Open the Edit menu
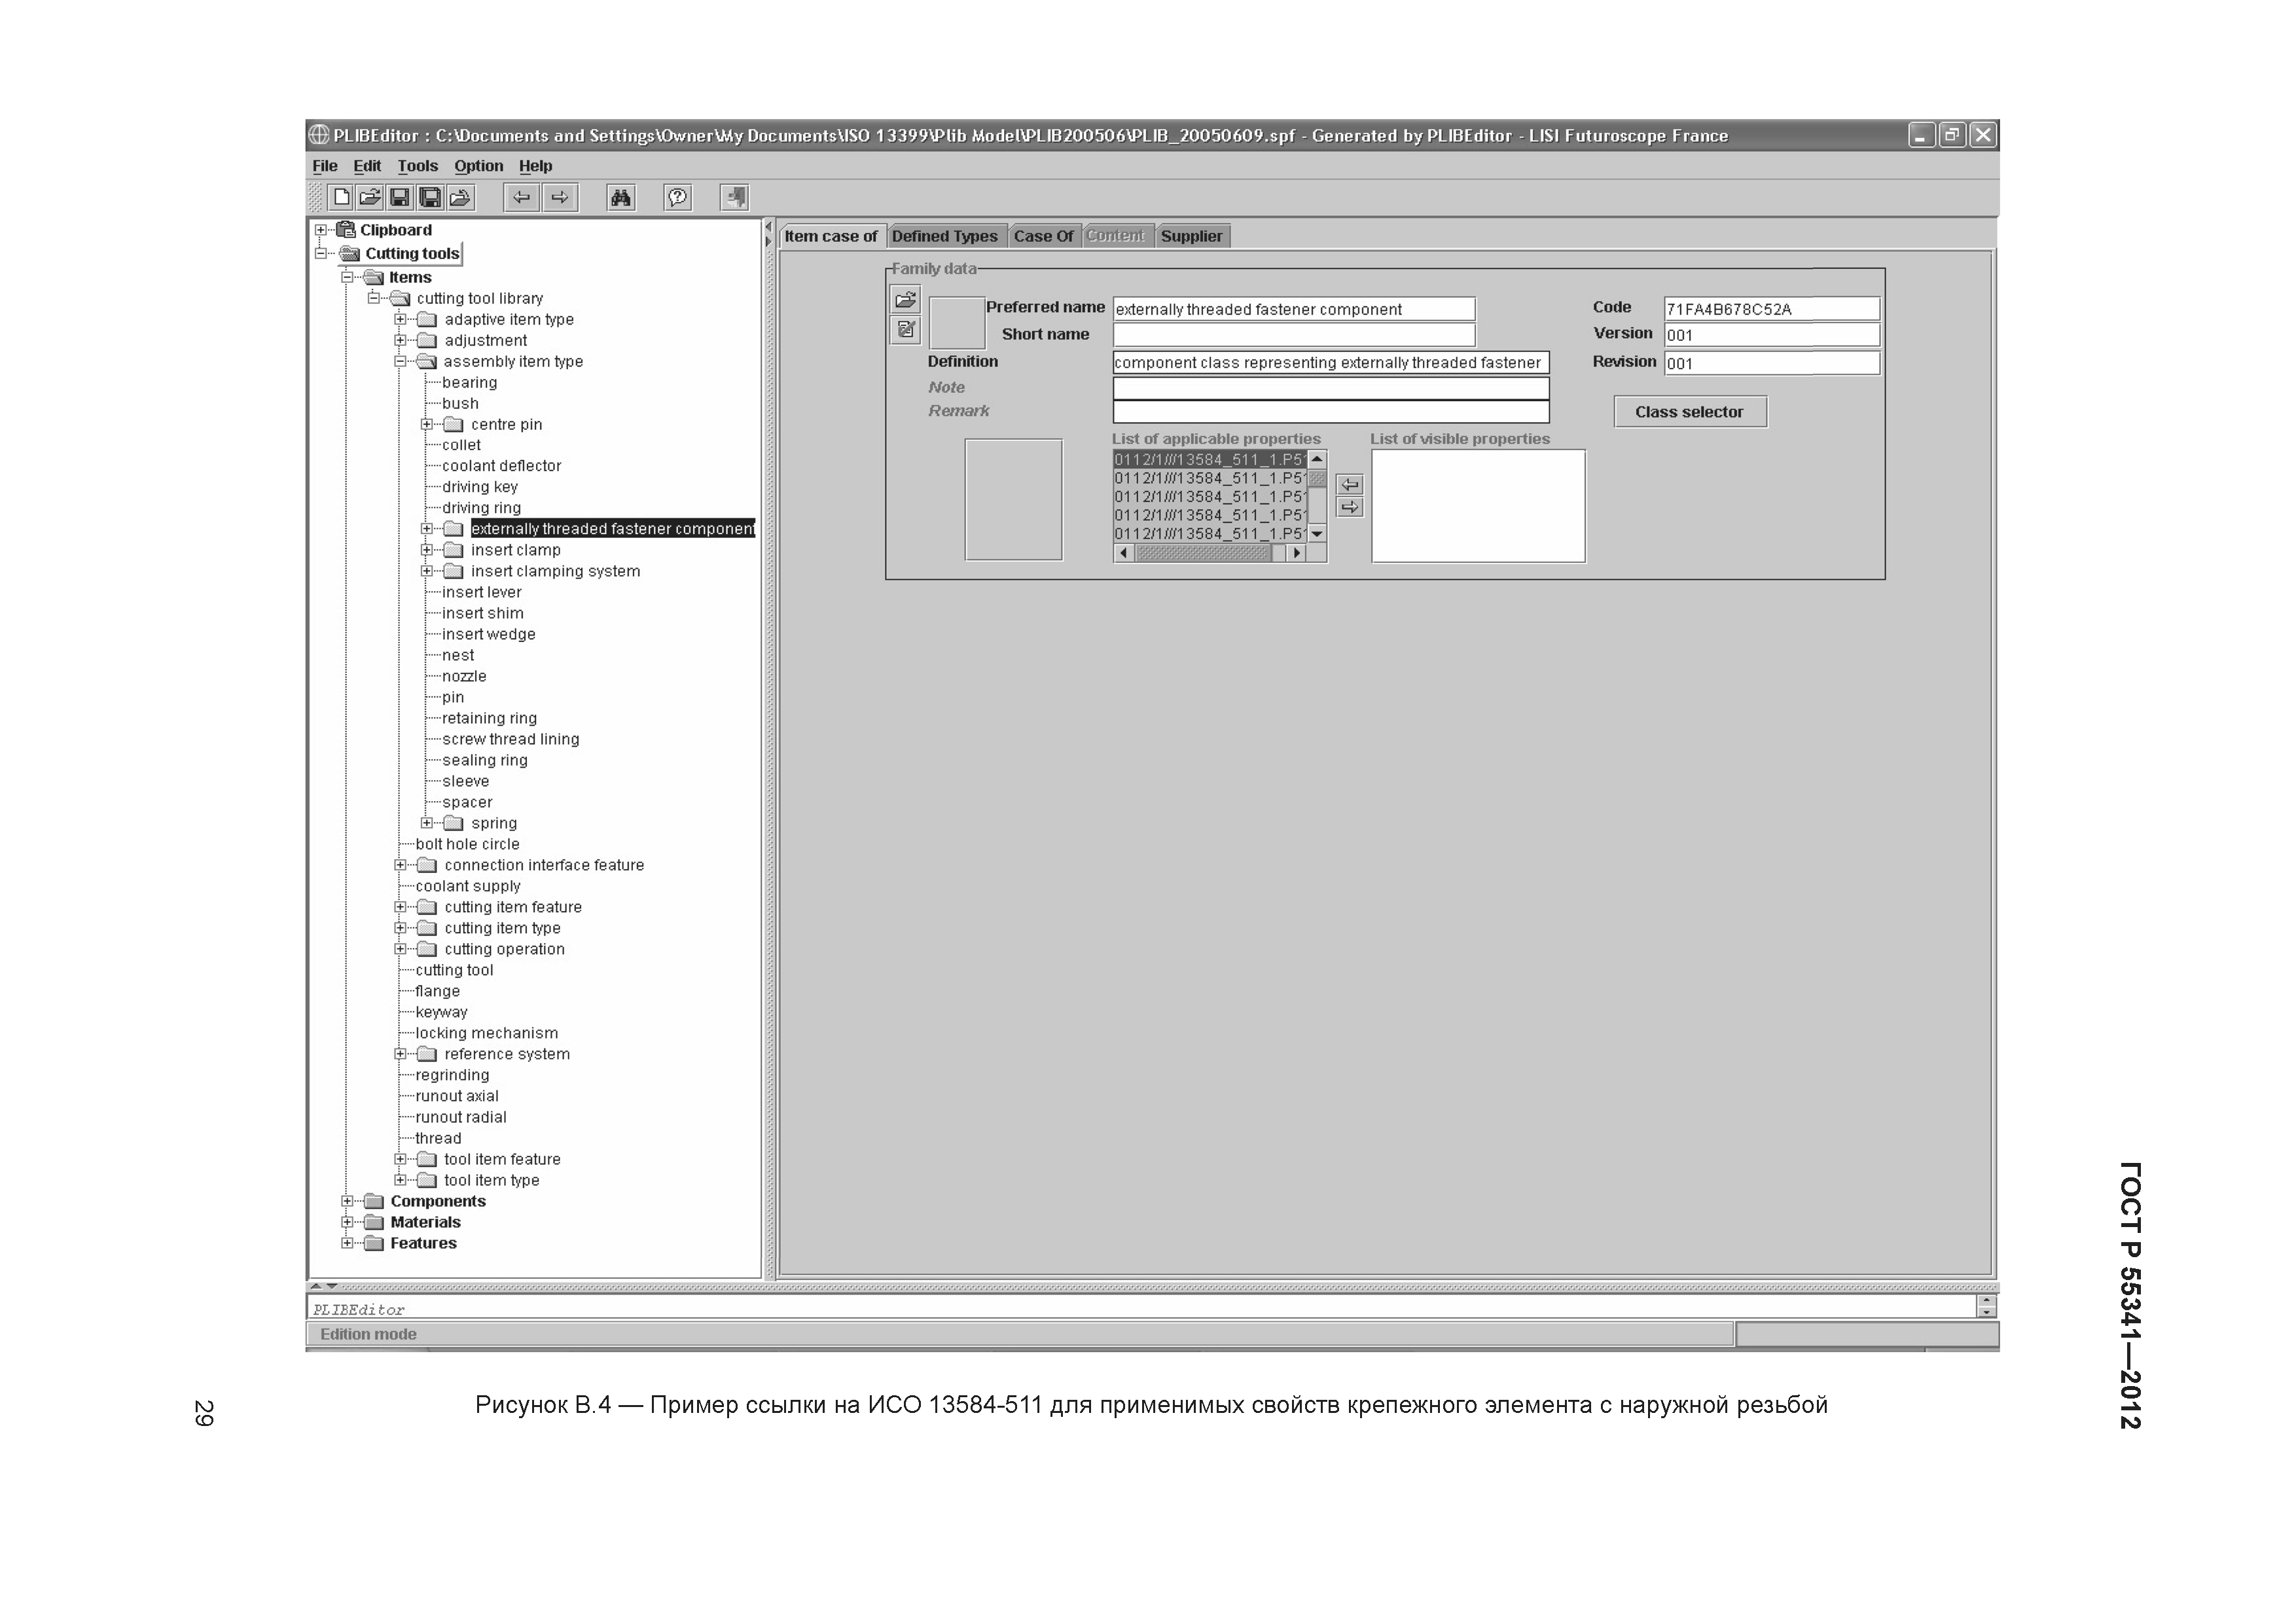 (367, 166)
